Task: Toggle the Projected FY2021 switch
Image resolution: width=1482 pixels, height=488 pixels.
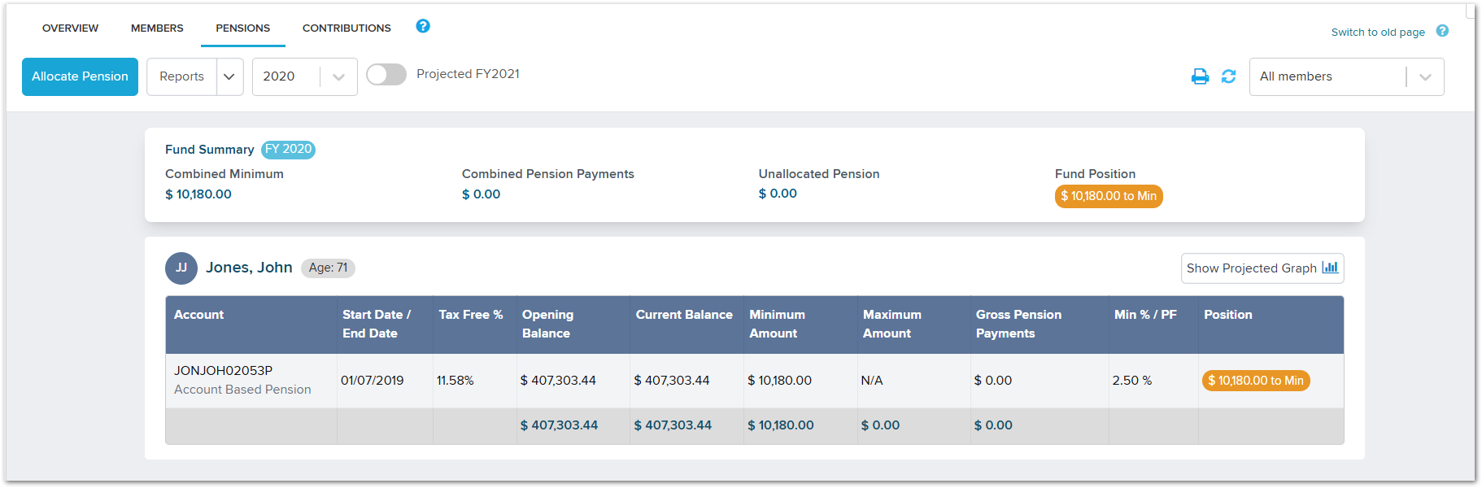Action: (x=386, y=75)
